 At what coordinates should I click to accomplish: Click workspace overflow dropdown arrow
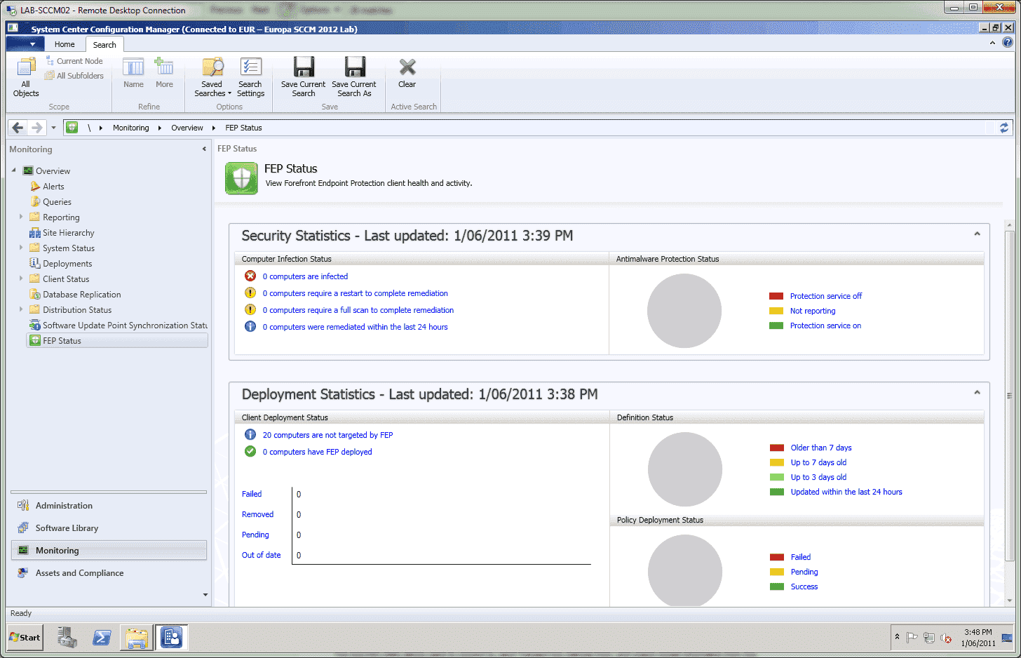tap(205, 595)
